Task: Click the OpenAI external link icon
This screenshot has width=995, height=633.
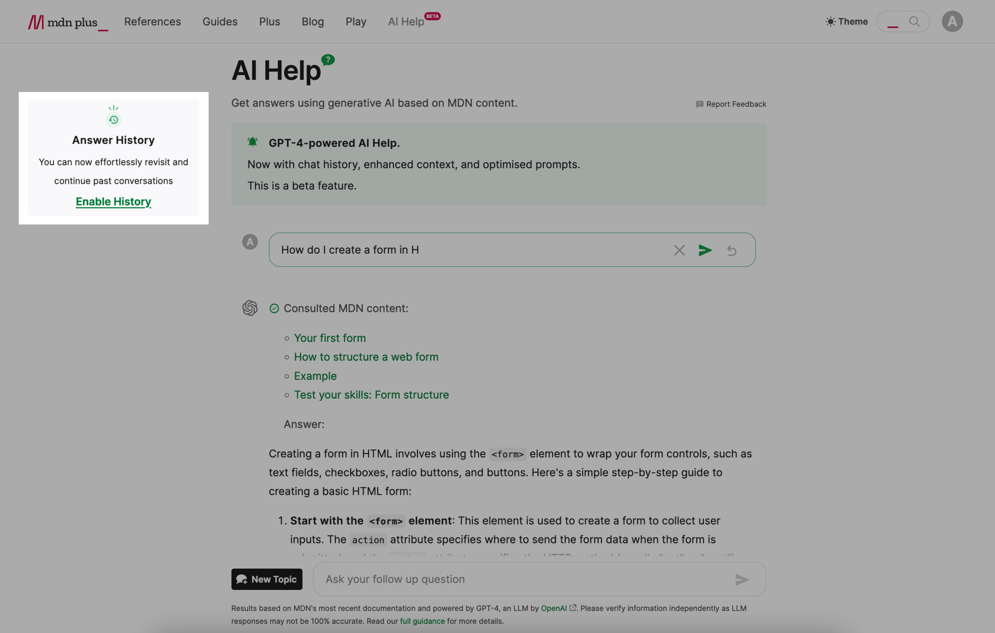Action: click(x=573, y=608)
